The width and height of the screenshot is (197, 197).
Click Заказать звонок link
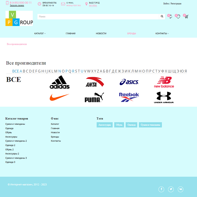click(x=17, y=6)
